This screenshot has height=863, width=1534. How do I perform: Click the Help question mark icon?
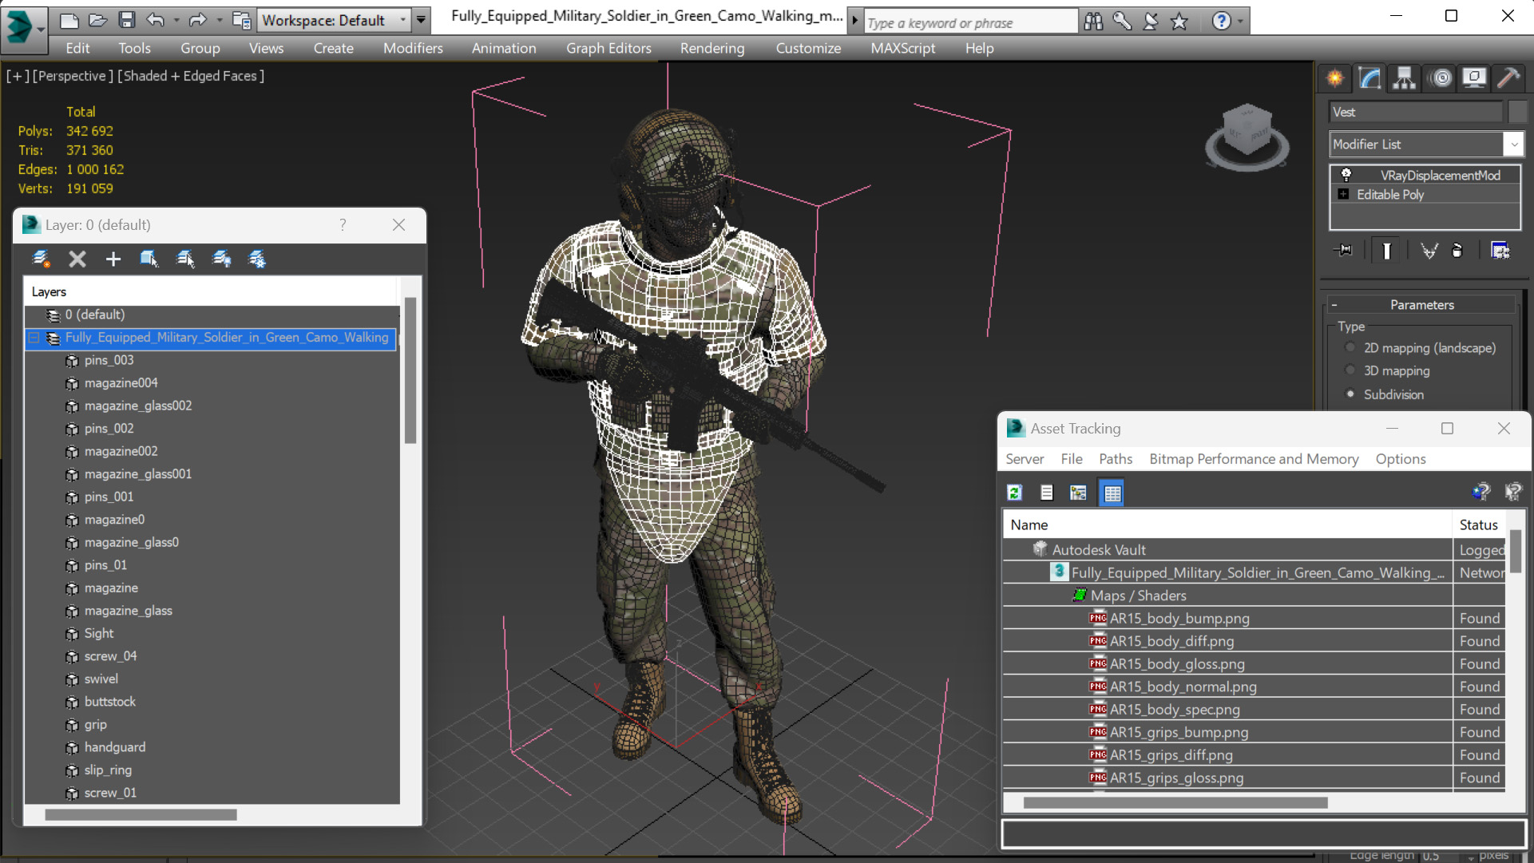(x=1221, y=21)
